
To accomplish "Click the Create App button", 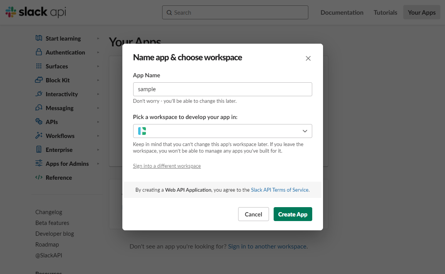I will pos(293,214).
